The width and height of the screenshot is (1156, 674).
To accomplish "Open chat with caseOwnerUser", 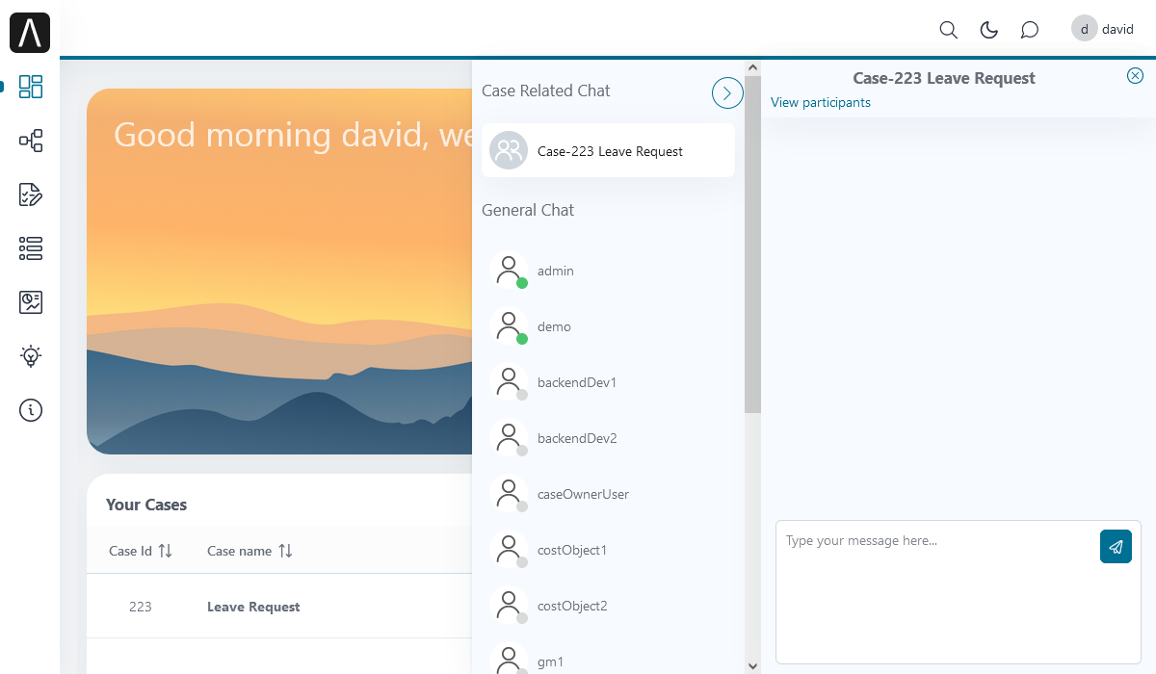I will coord(608,494).
